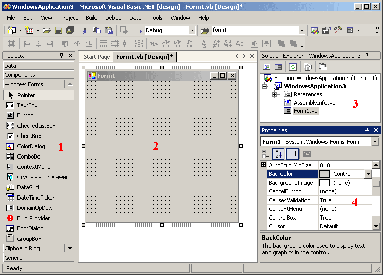
Task: Click the BackgroundImage white swatch
Action: [324, 183]
